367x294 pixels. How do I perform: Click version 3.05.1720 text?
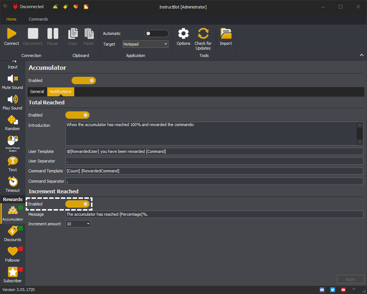(18, 290)
